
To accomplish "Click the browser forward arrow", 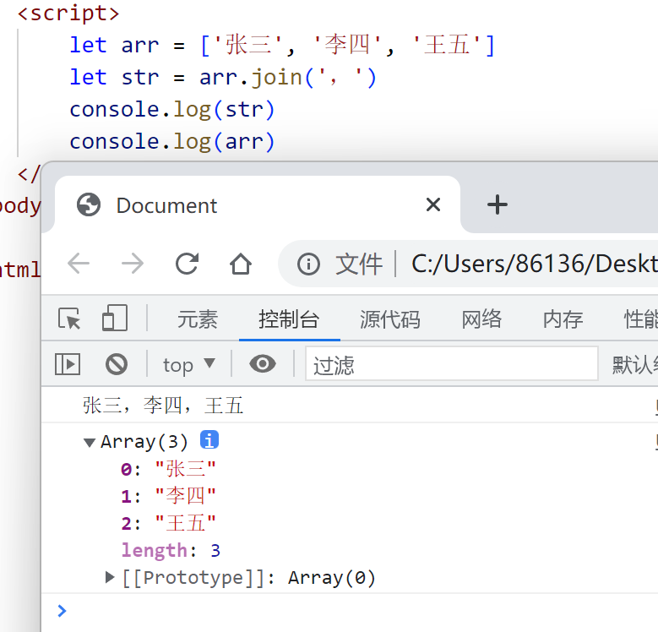I will tap(133, 264).
